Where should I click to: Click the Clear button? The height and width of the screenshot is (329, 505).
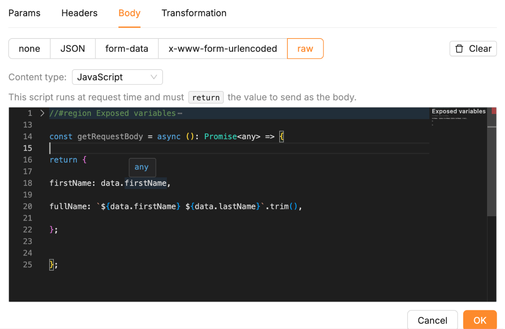[x=473, y=49]
